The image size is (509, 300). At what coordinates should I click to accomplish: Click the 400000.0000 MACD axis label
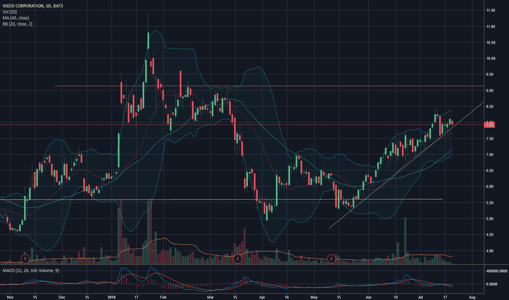click(496, 271)
